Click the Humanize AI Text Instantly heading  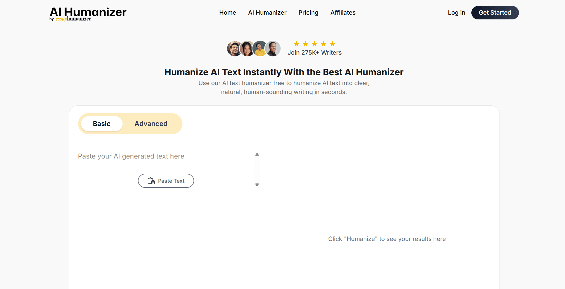click(284, 72)
